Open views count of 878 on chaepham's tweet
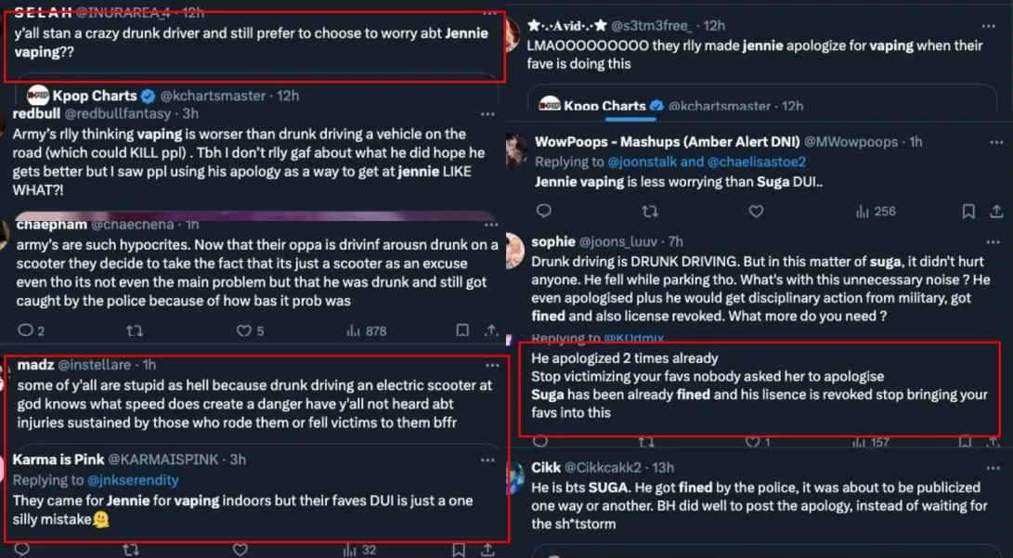 pos(366,331)
